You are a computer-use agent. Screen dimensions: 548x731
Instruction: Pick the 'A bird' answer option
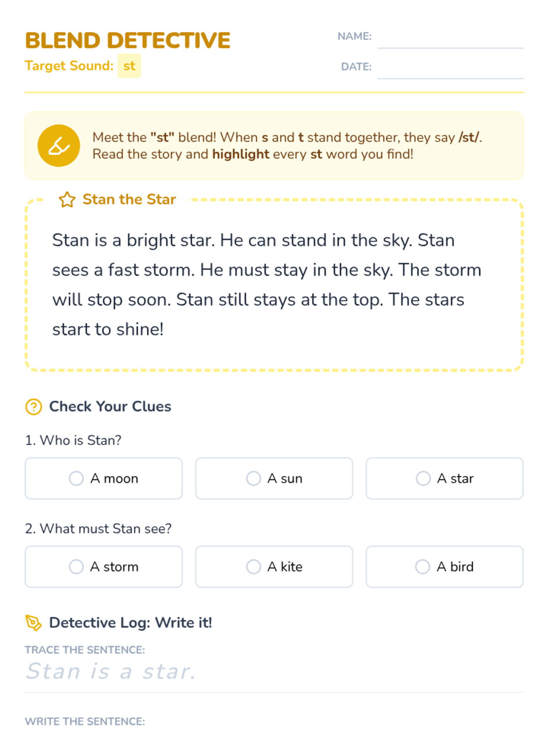point(444,567)
